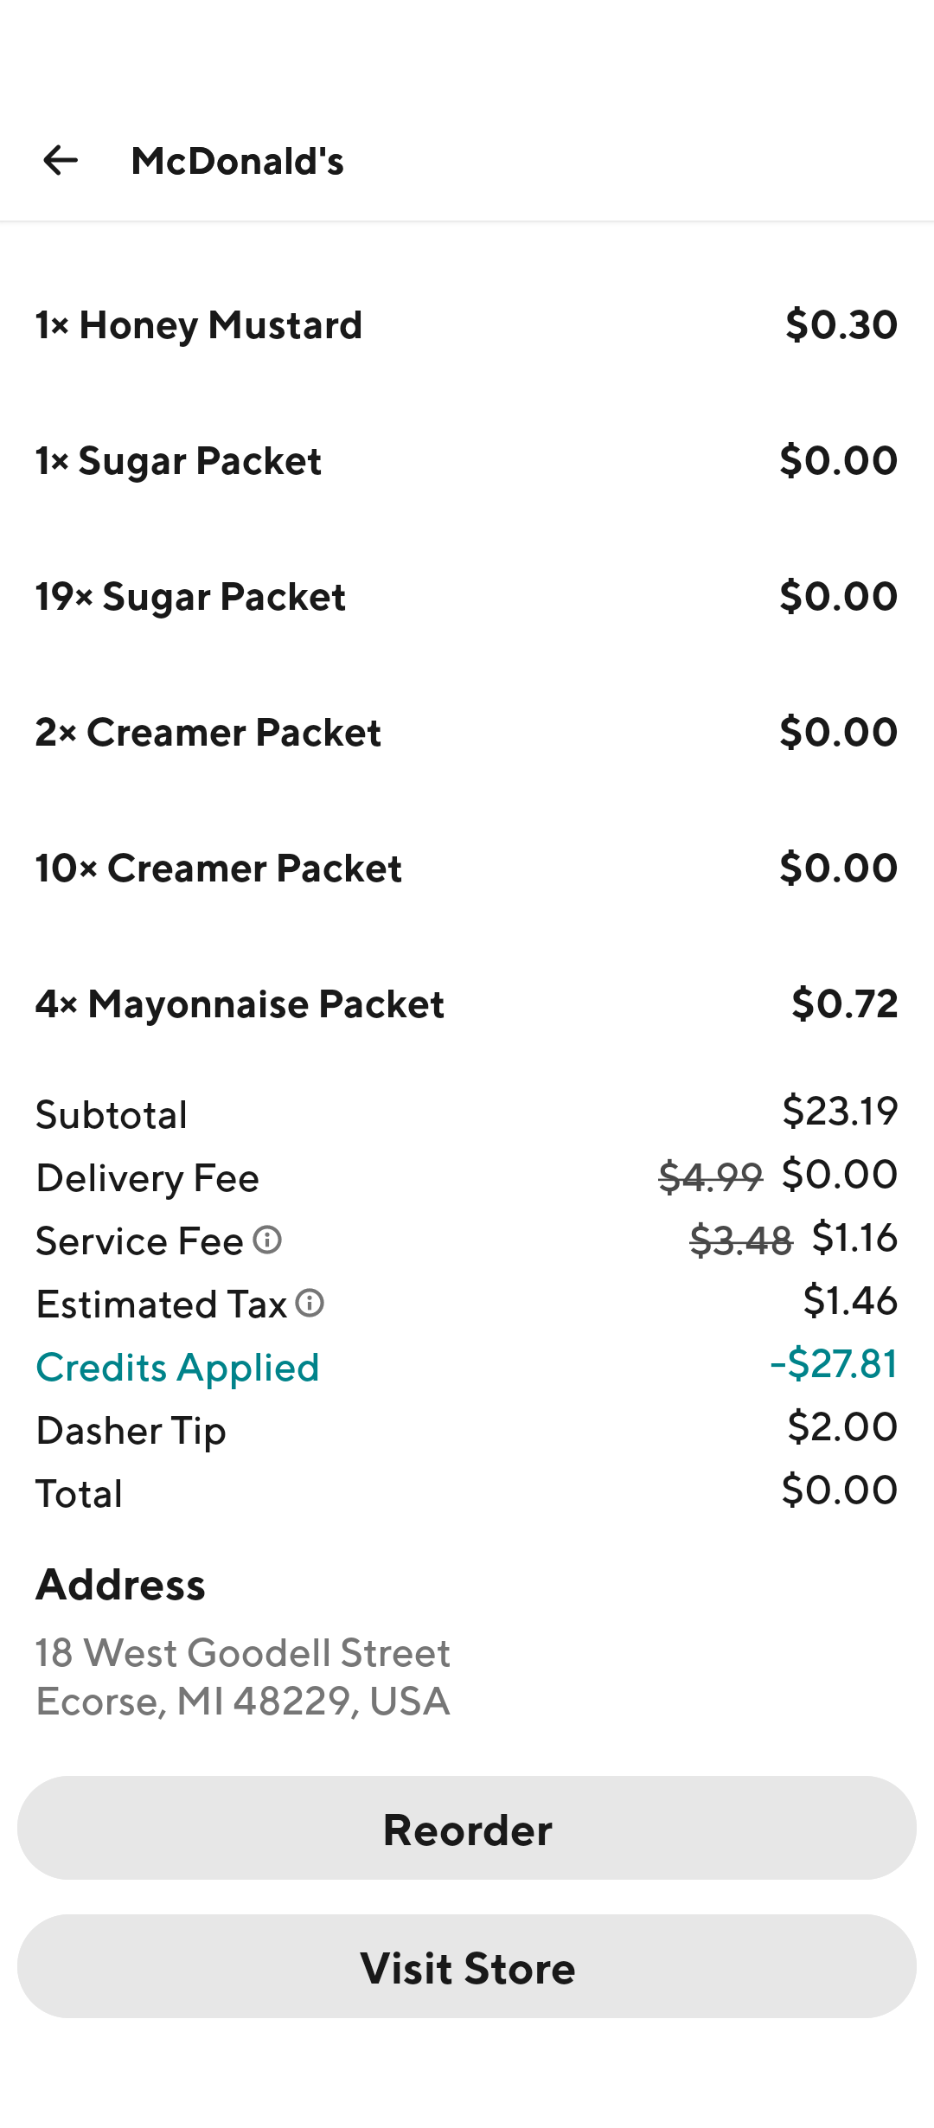Click the -$27.81 credits amount

(x=834, y=1364)
